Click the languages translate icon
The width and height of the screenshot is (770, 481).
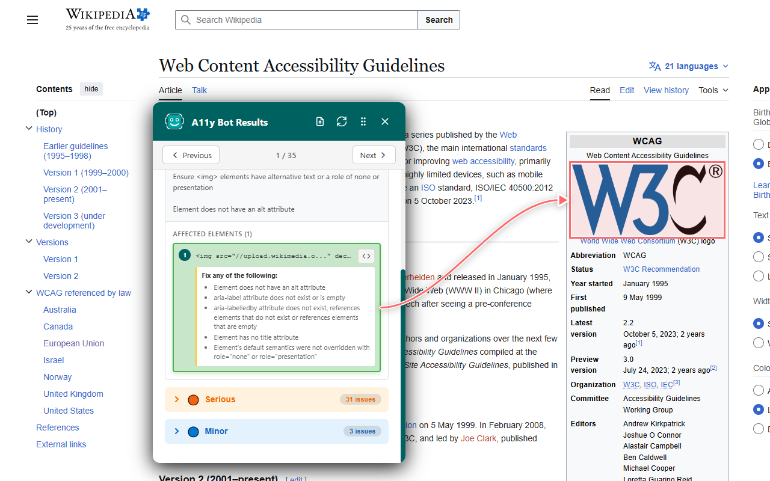655,66
